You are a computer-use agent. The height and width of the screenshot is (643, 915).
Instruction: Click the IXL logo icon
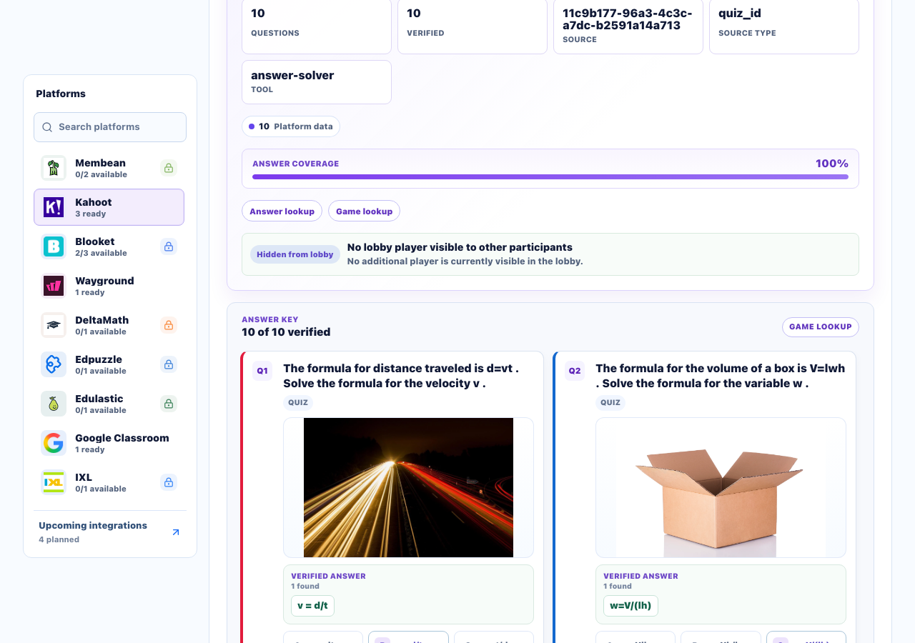coord(54,482)
